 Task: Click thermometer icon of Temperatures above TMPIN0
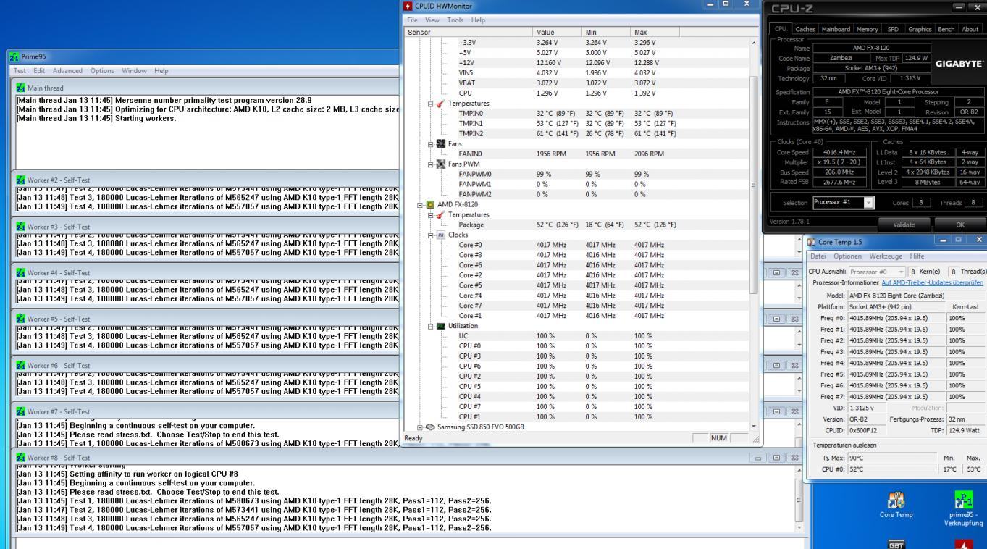441,104
